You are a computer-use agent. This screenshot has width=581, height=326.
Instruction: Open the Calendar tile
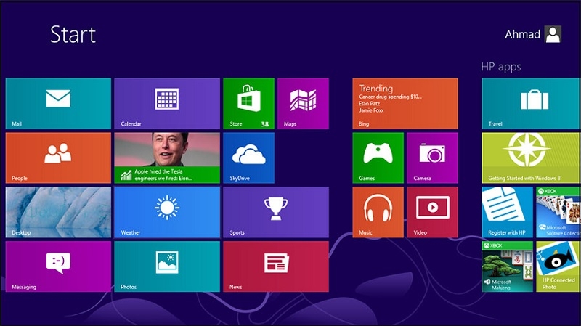(167, 103)
